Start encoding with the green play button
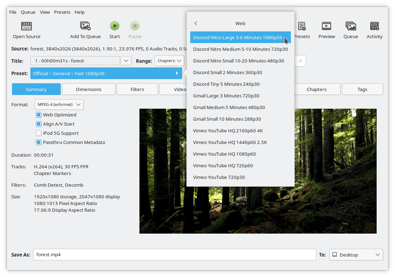The image size is (395, 277). pyautogui.click(x=115, y=26)
